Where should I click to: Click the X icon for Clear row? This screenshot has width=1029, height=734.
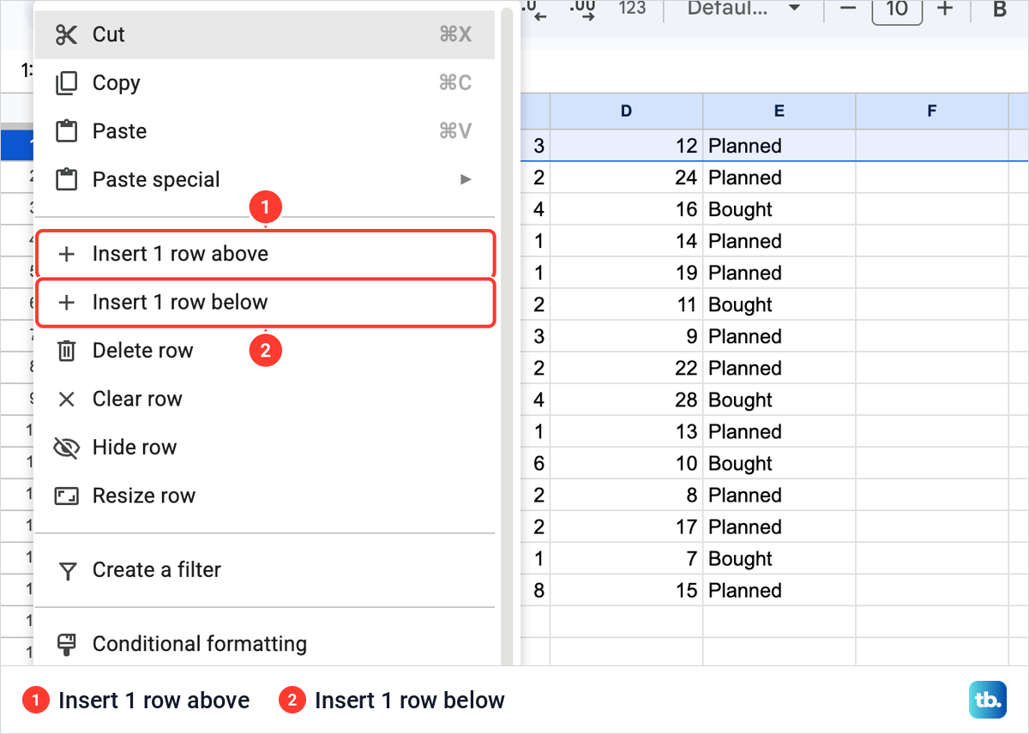pos(66,399)
